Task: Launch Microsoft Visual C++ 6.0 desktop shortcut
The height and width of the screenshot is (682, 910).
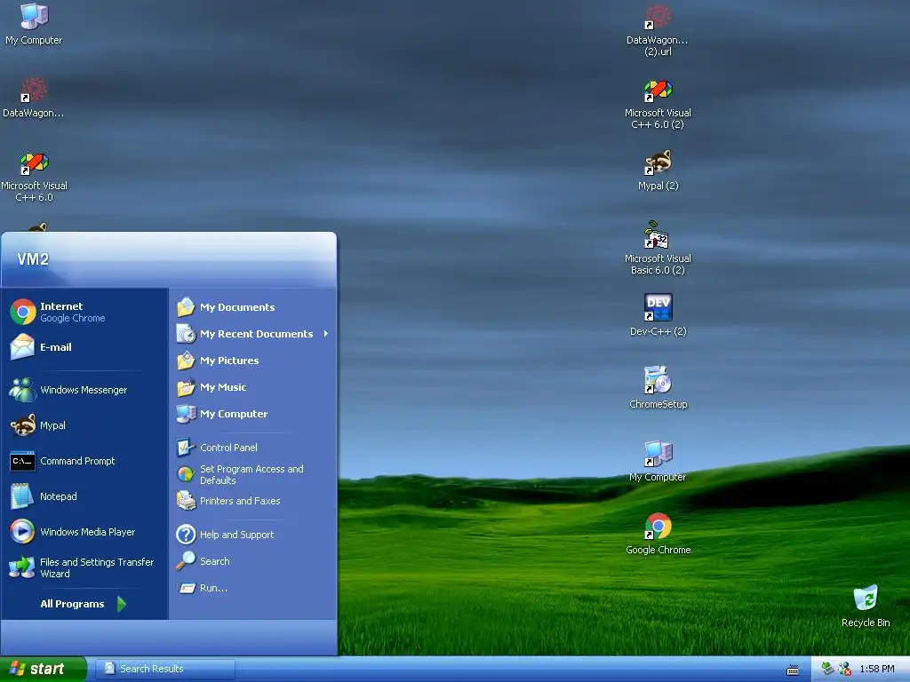Action: tap(34, 177)
